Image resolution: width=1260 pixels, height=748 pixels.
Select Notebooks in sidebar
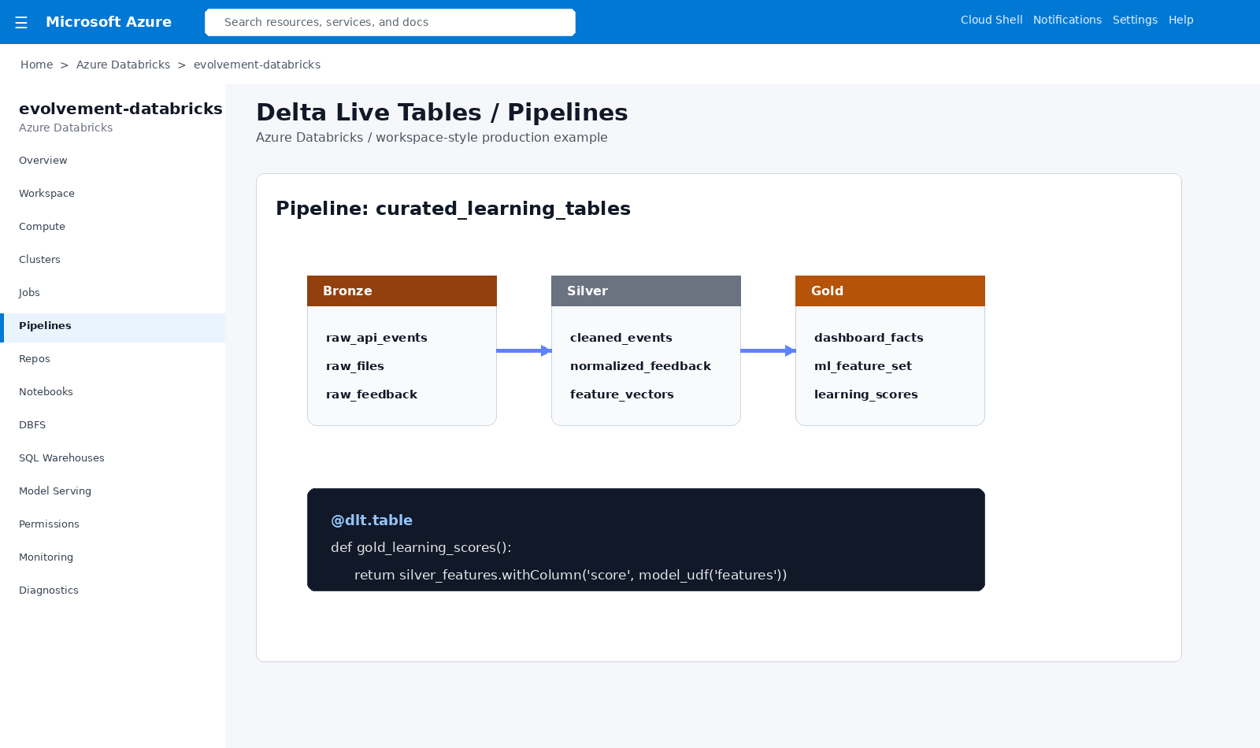(113, 391)
